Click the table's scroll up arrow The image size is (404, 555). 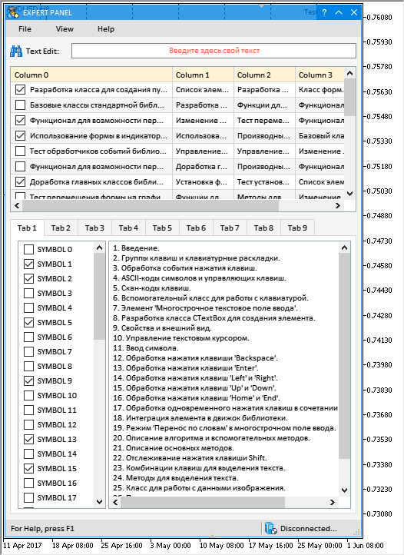pyautogui.click(x=350, y=73)
